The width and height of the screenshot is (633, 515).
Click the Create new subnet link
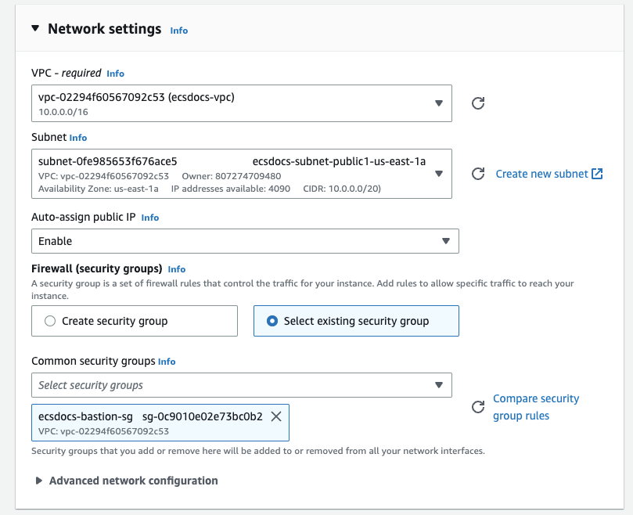pyautogui.click(x=541, y=174)
